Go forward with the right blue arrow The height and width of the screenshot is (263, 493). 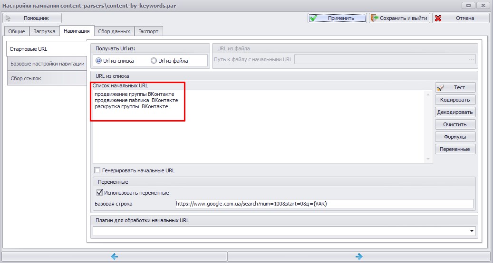click(359, 256)
